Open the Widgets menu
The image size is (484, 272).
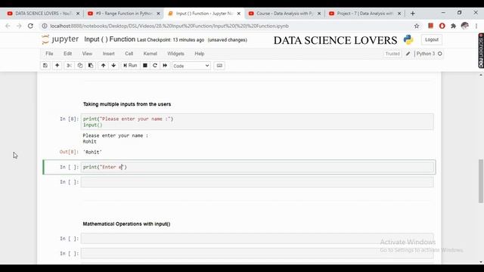175,54
